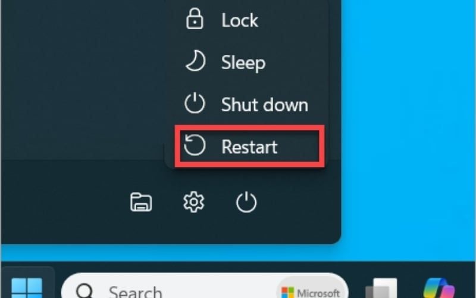This screenshot has height=298, width=476.
Task: Choose the Lock text option
Action: 240,20
